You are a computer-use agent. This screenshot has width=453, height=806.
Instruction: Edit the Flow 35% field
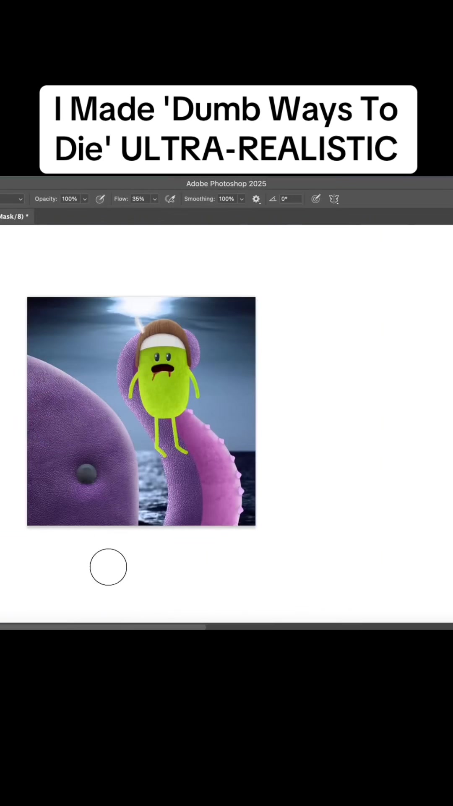pyautogui.click(x=141, y=199)
